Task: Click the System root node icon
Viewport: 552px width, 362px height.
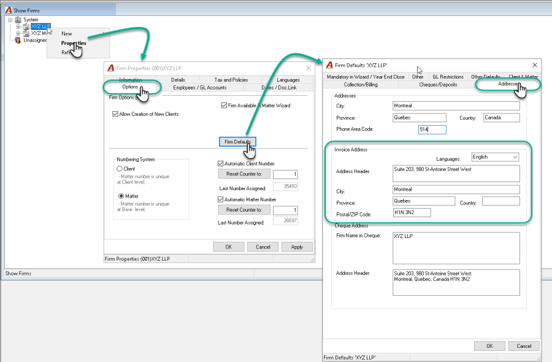Action: 18,20
